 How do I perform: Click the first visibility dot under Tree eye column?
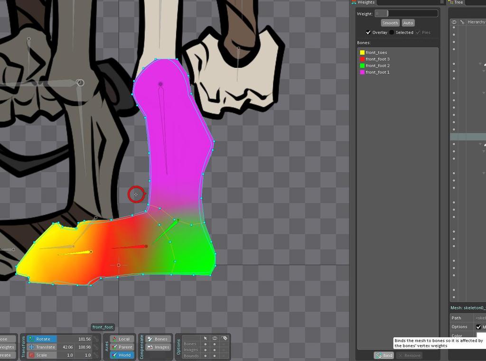tap(454, 27)
